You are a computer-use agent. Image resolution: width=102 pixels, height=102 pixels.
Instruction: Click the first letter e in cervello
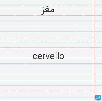point(40,57)
